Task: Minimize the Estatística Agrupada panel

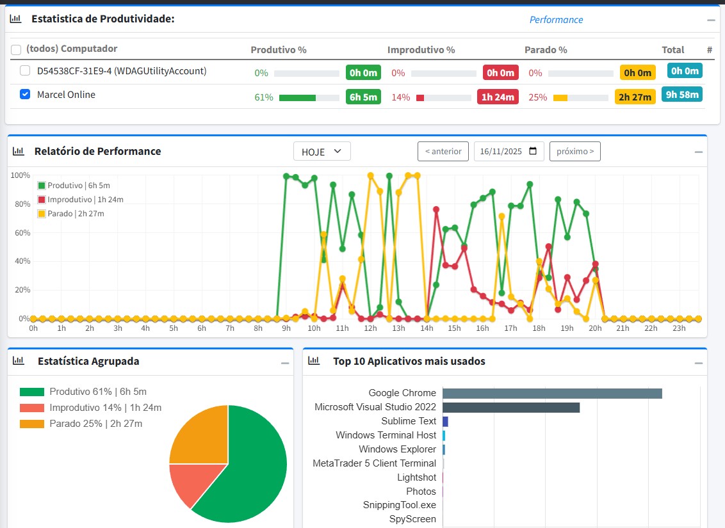Action: tap(285, 363)
